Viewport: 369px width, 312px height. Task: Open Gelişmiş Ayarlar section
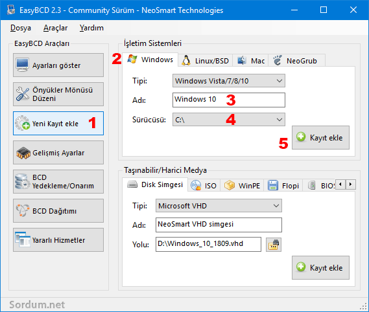click(x=58, y=153)
